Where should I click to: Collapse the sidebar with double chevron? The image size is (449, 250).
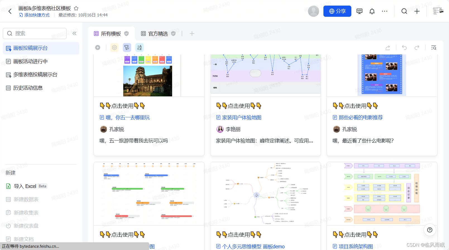coord(75,34)
